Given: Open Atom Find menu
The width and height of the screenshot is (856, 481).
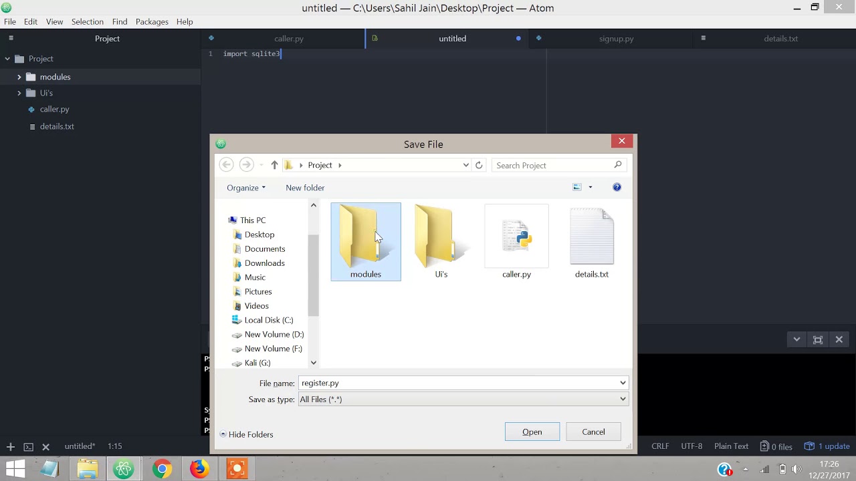Looking at the screenshot, I should tap(120, 21).
